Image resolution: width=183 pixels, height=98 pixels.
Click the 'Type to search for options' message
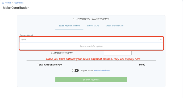pos(91,46)
